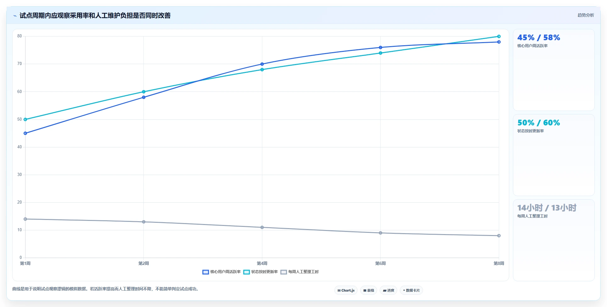
Task: Click the 表格 tag icon
Action: [365, 290]
